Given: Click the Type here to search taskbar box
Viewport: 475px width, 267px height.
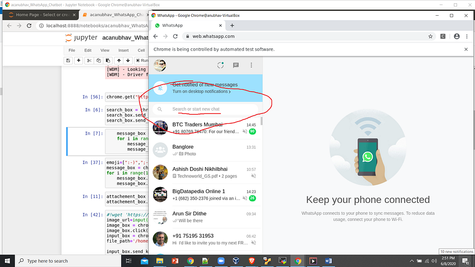Looking at the screenshot, I should pyautogui.click(x=68, y=260).
